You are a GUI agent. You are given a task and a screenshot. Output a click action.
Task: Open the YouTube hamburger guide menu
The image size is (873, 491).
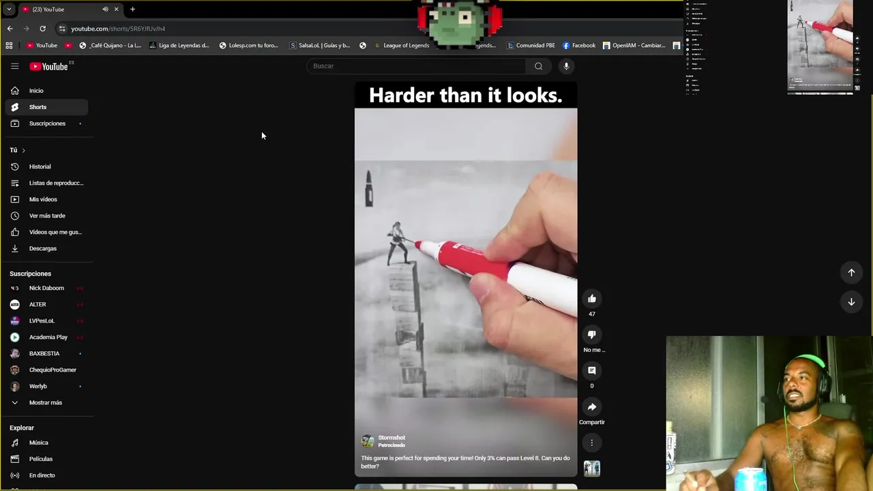(x=14, y=66)
